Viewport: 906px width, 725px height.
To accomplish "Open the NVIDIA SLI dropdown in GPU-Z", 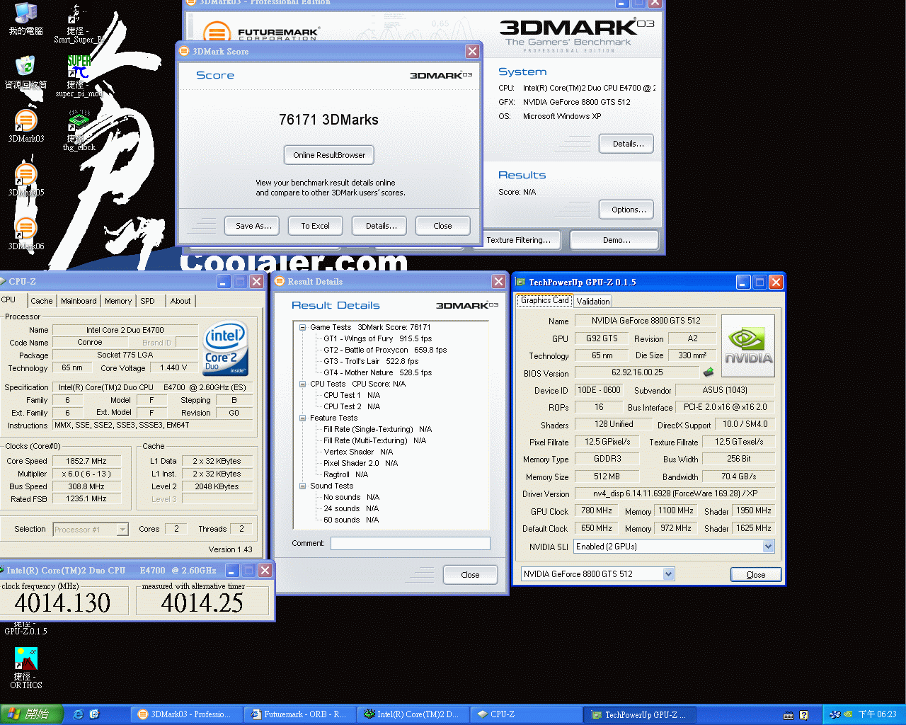I will point(769,547).
